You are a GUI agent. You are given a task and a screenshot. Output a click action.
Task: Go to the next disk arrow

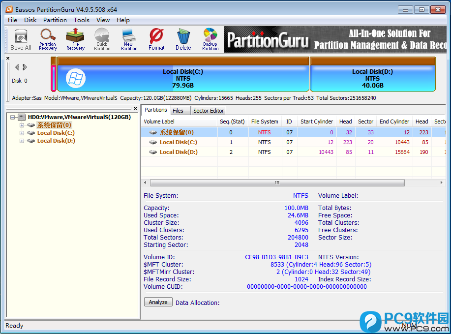point(25,67)
